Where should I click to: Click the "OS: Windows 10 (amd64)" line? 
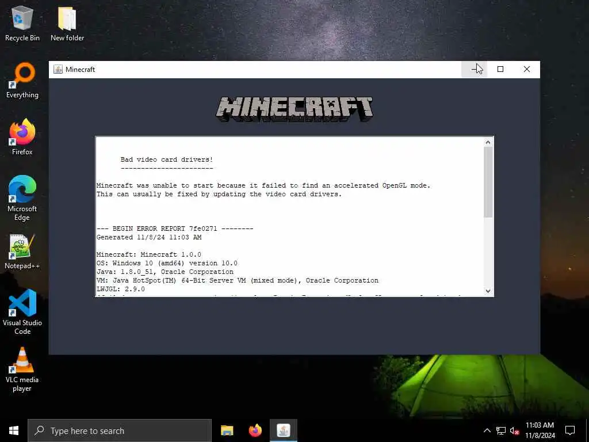click(x=167, y=263)
